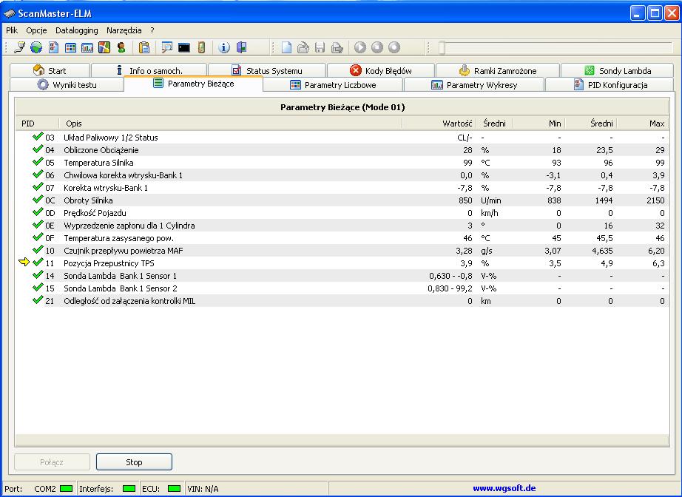Open the Status Systemu tab

pos(266,70)
